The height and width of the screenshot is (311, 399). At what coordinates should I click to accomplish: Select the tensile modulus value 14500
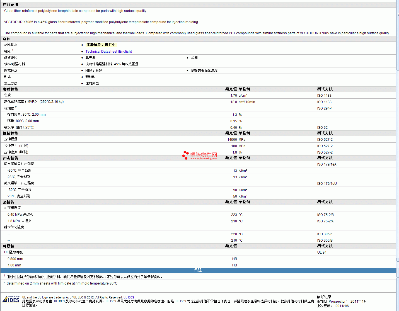click(x=232, y=140)
